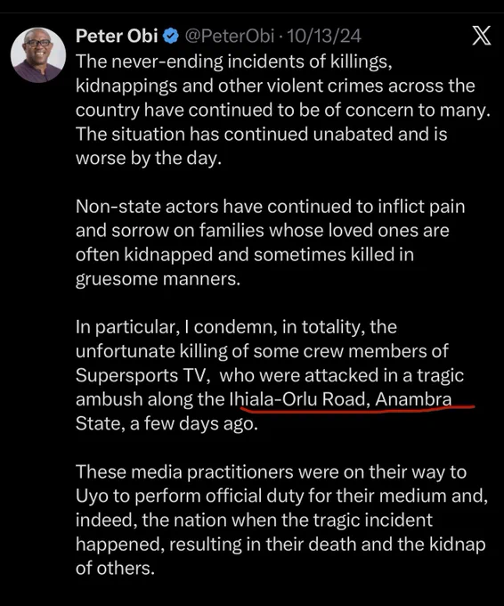Screen dimensions: 504x606
Task: Click the line 'State, a few days ago.'
Action: (167, 423)
